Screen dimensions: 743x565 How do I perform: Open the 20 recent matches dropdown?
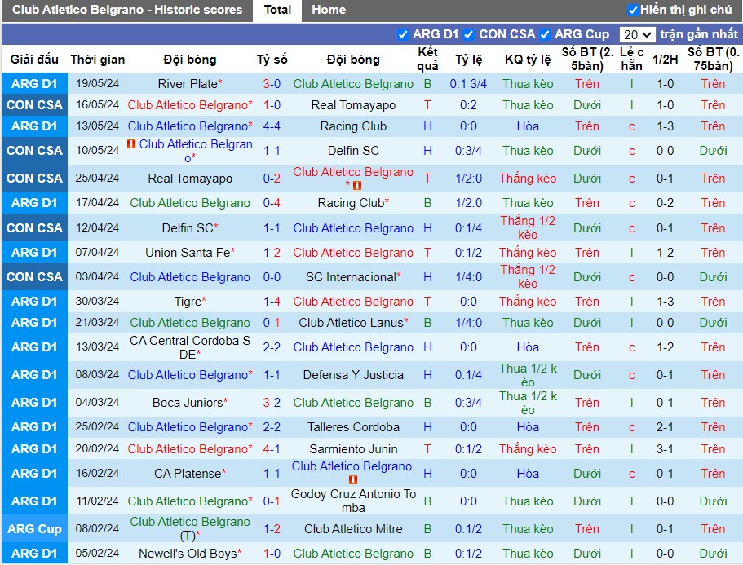(637, 34)
